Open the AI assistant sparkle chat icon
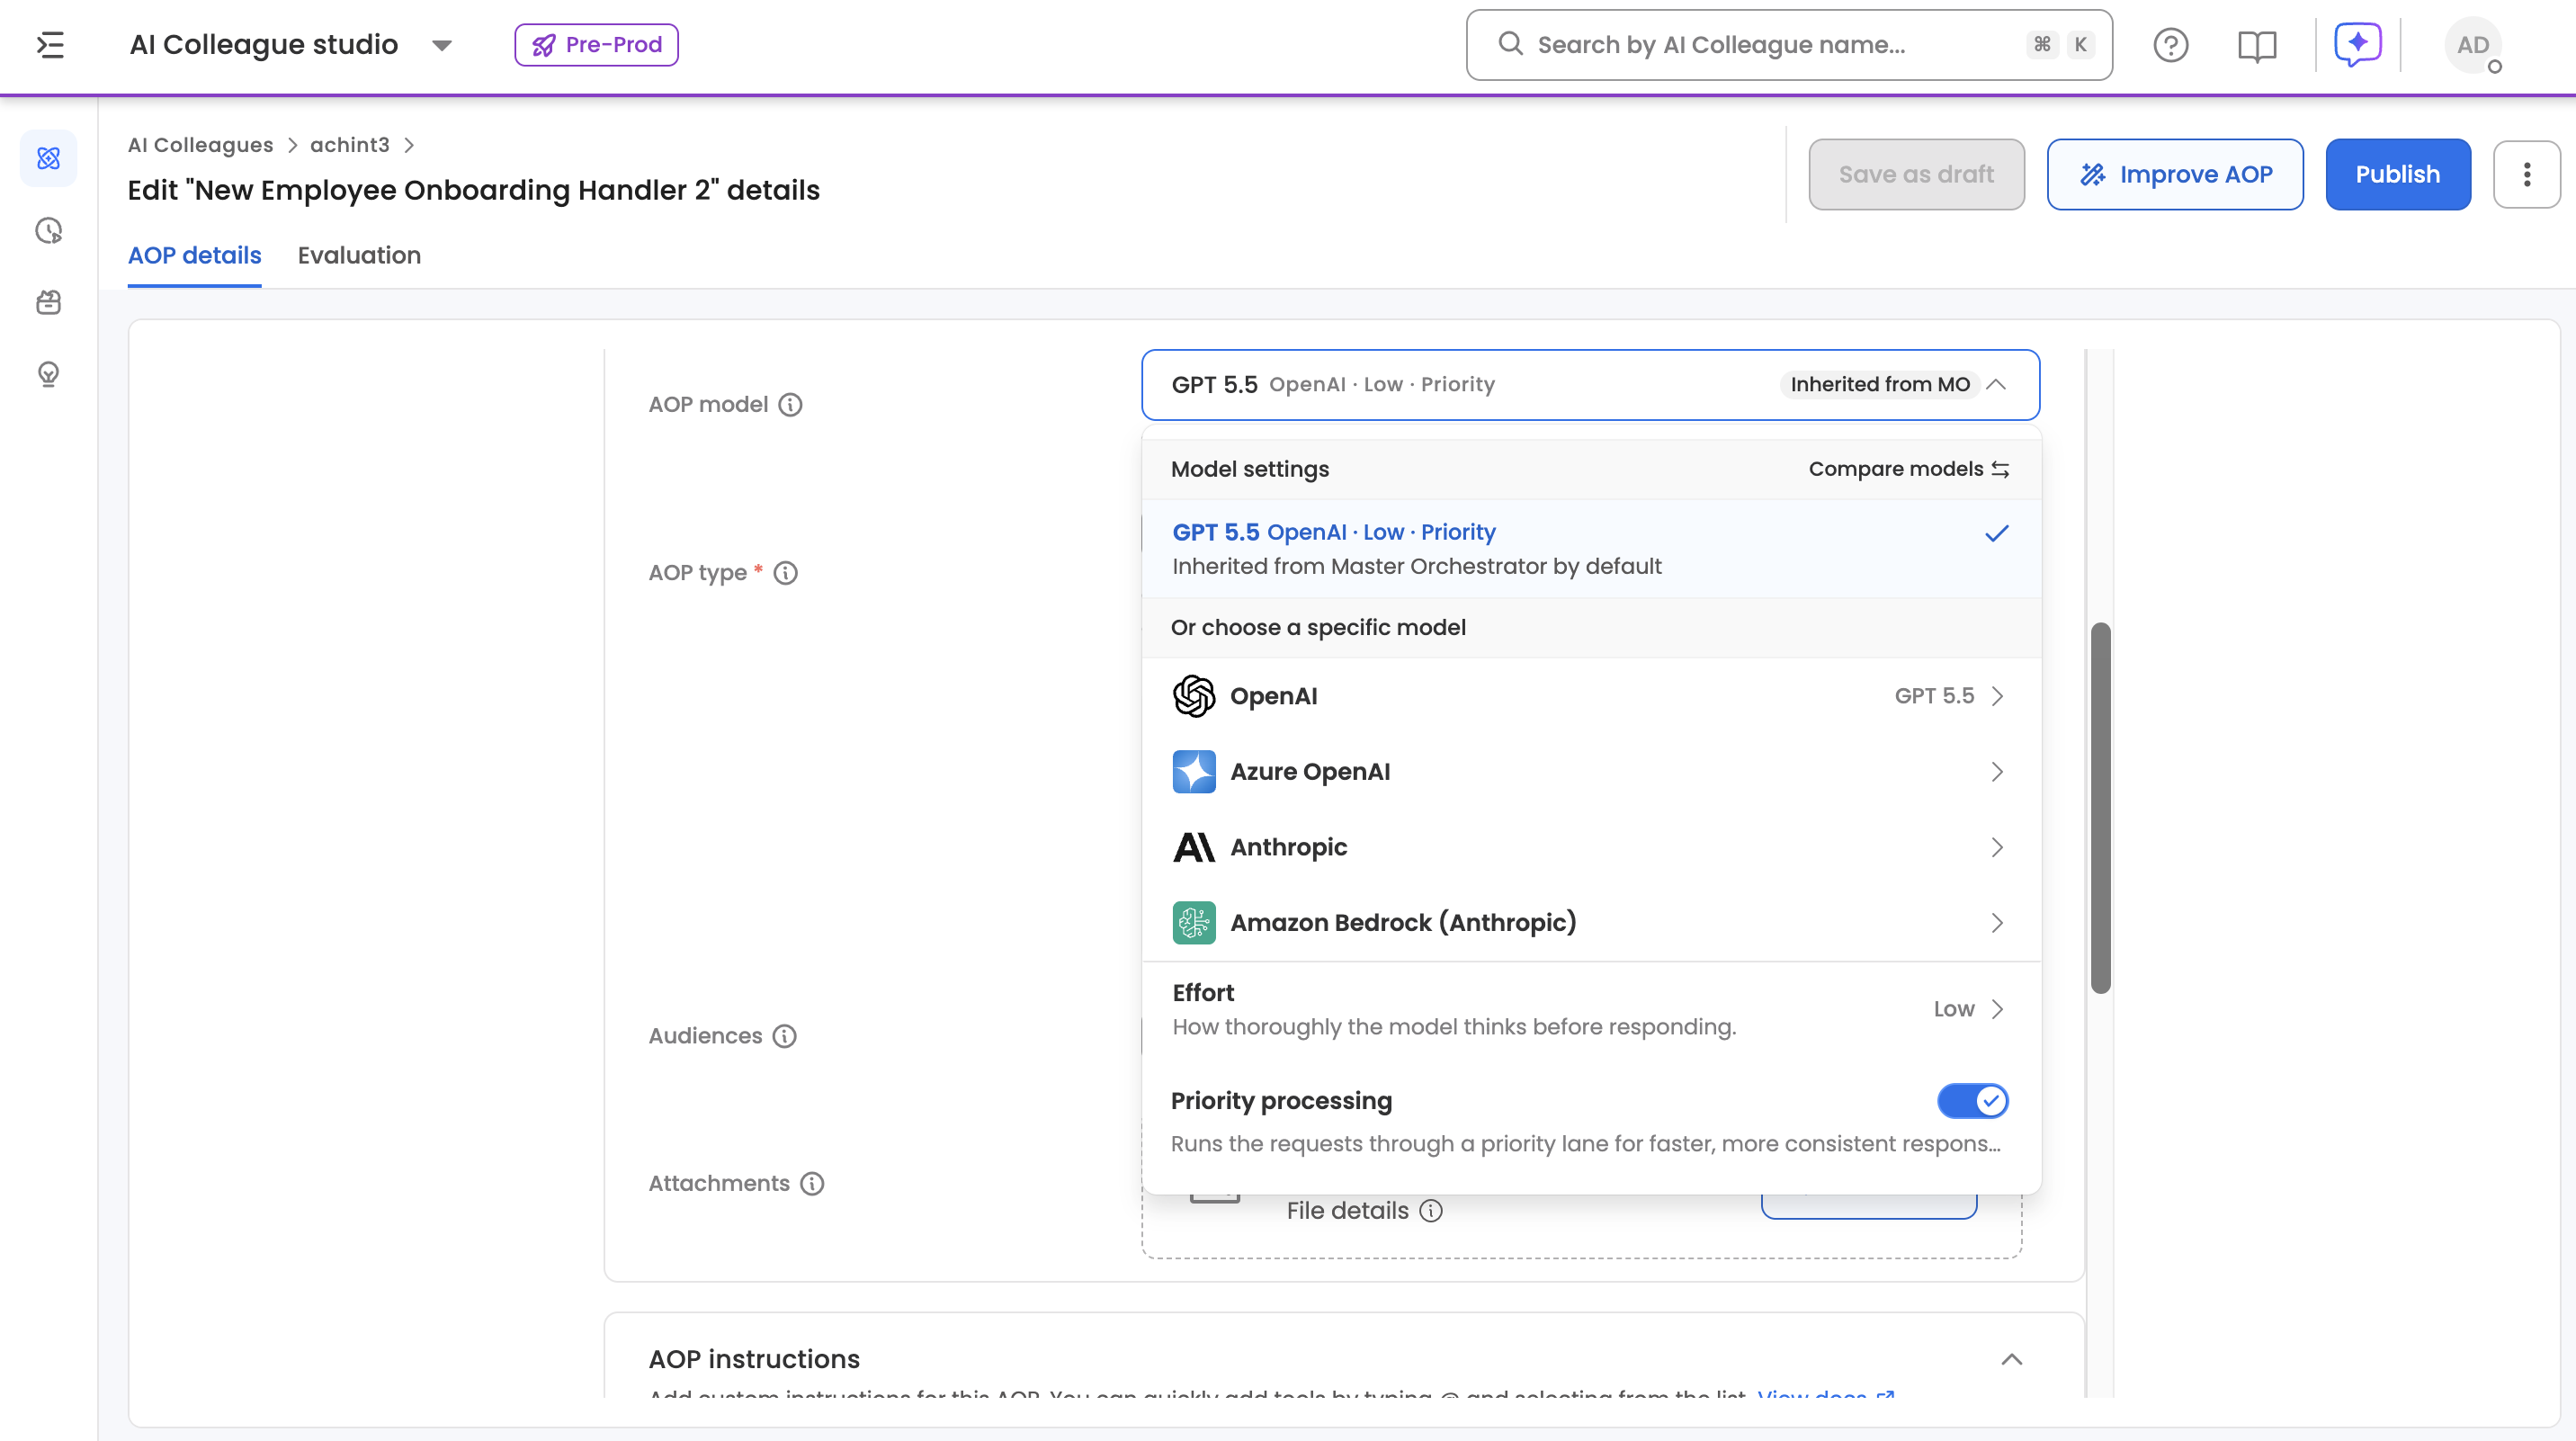Image resolution: width=2576 pixels, height=1441 pixels. pyautogui.click(x=2357, y=45)
